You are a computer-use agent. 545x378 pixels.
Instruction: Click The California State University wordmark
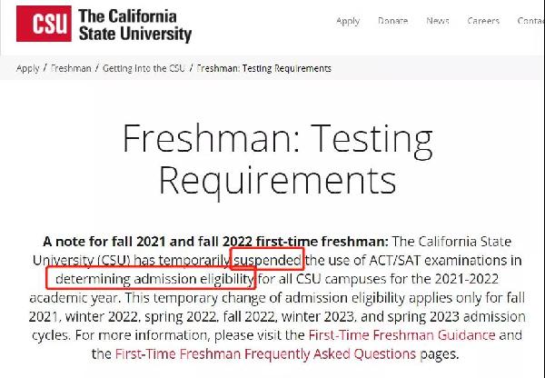135,25
